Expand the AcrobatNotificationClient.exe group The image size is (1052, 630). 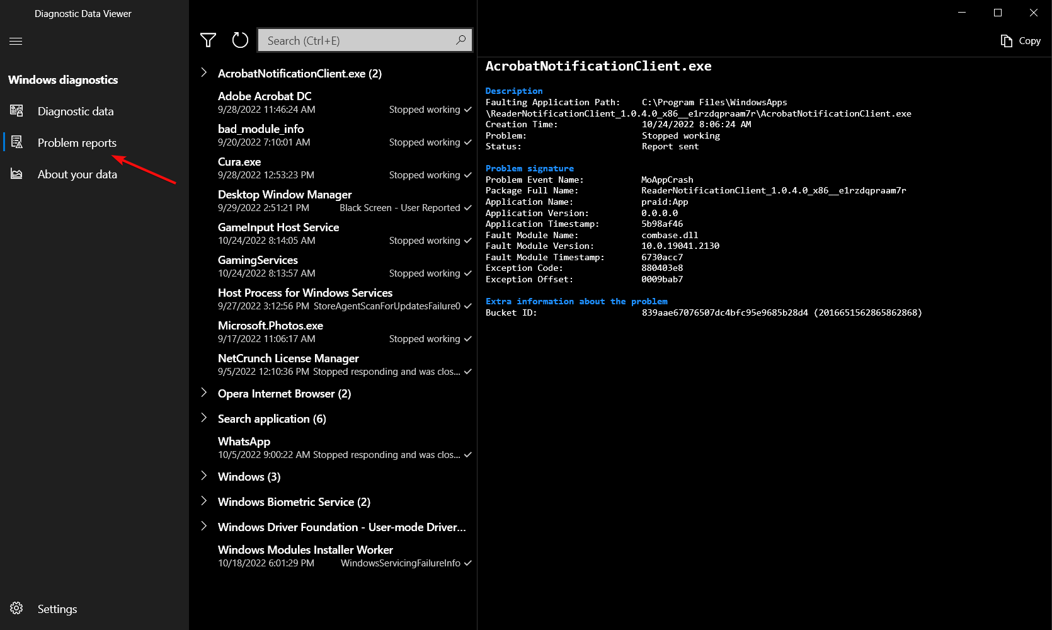point(204,72)
